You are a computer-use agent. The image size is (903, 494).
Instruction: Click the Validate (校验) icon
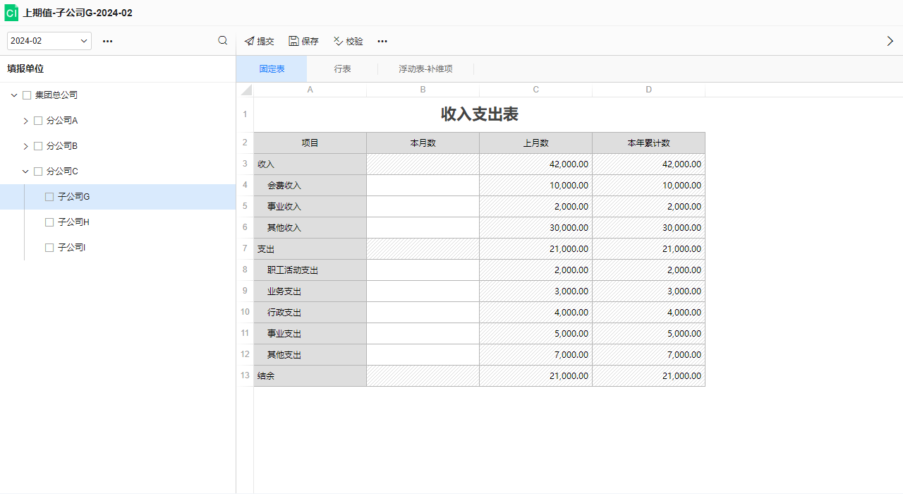pos(338,42)
